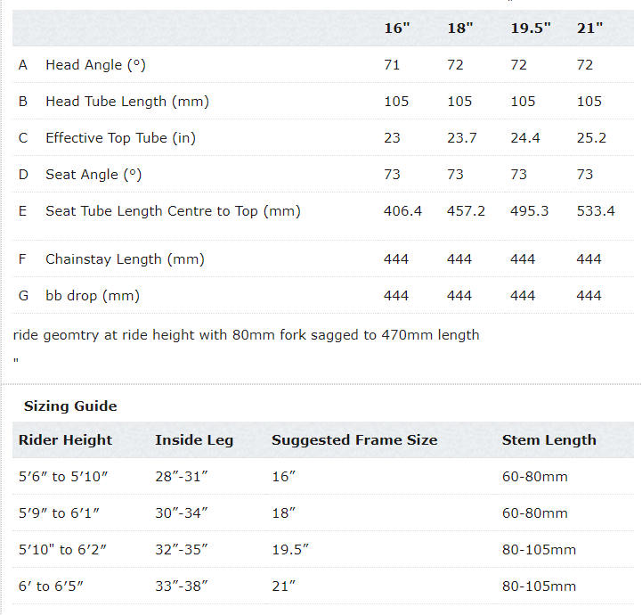Click the 16" geometry column header
The width and height of the screenshot is (642, 615).
(x=396, y=28)
